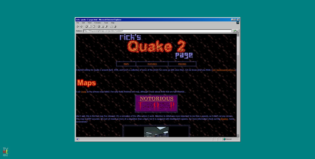Open the File menu

pos(77,23)
